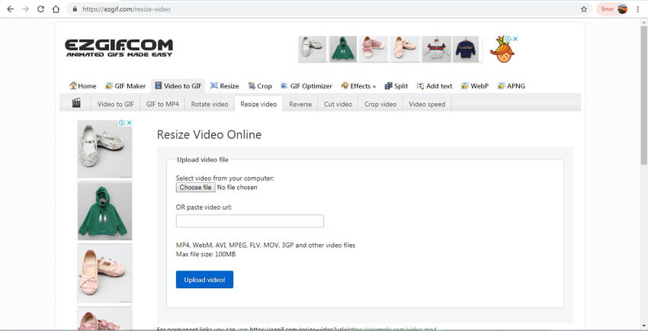Expand the Effects menu

(358, 86)
